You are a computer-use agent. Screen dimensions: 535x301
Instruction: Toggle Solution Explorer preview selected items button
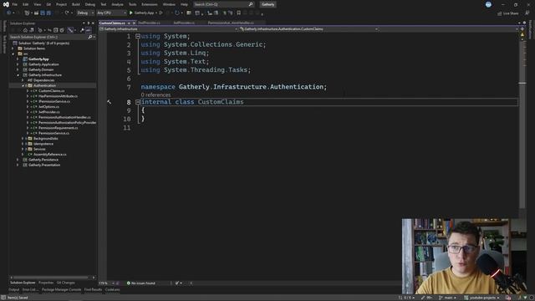point(89,30)
